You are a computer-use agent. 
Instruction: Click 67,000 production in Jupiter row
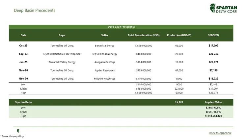coord(179,70)
